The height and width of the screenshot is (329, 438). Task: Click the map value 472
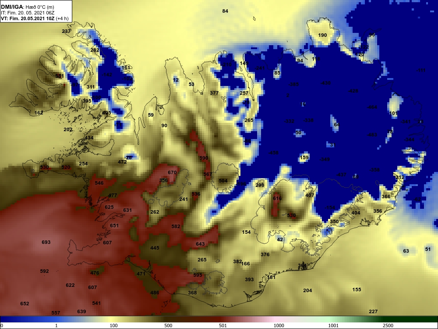[x=122, y=161]
